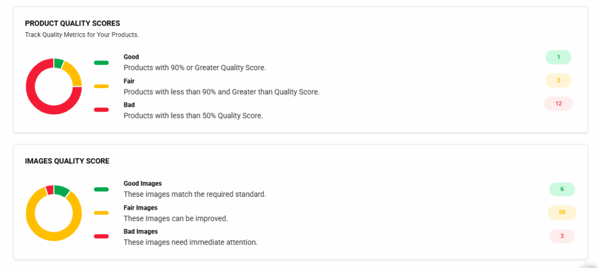The image size is (598, 268).
Task: Click the 'Bad Images' legend label
Action: [x=141, y=231]
